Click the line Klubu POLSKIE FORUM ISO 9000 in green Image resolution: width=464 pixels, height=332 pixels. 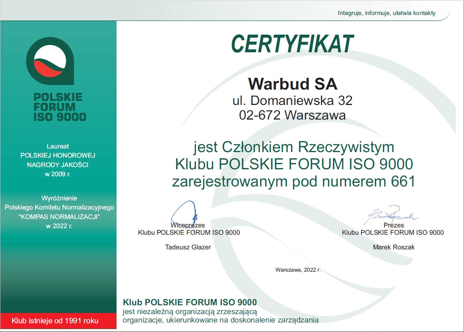pos(294,164)
